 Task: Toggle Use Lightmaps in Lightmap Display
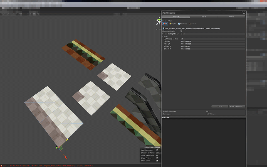(x=157, y=150)
